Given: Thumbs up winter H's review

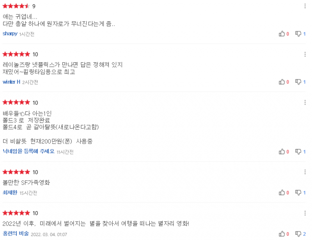Looking at the screenshot, I should [282, 82].
